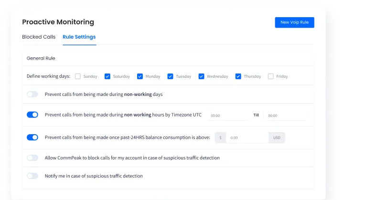Screen dimensions: 365x200
Task: Uncheck the Thursday working day checkbox
Action: 238,76
